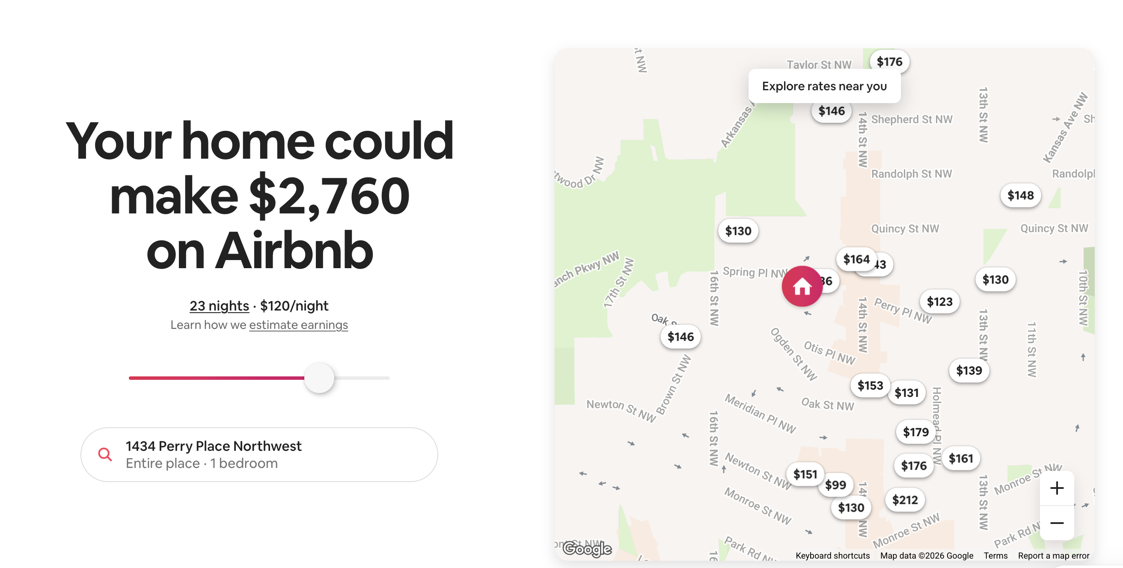Viewport: 1123px width, 568px height.
Task: Zoom in with the map plus button
Action: [x=1056, y=488]
